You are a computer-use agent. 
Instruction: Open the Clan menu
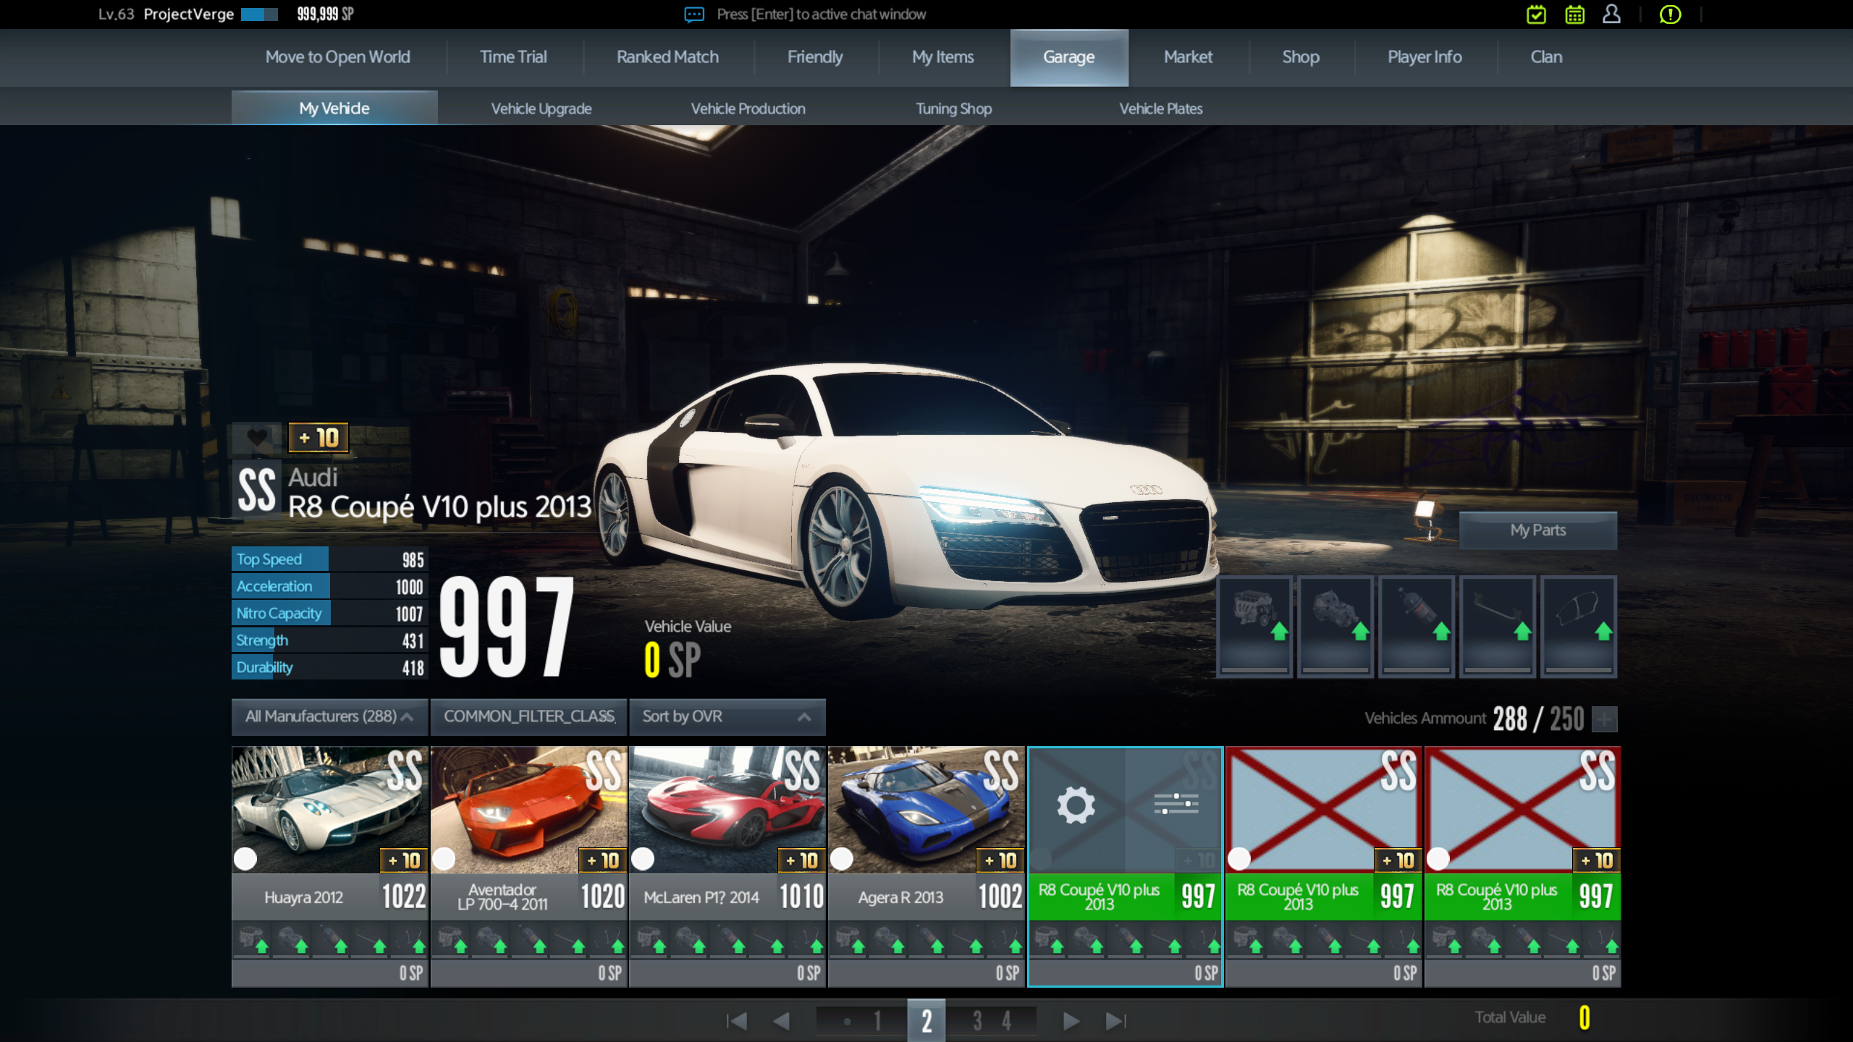tap(1546, 57)
